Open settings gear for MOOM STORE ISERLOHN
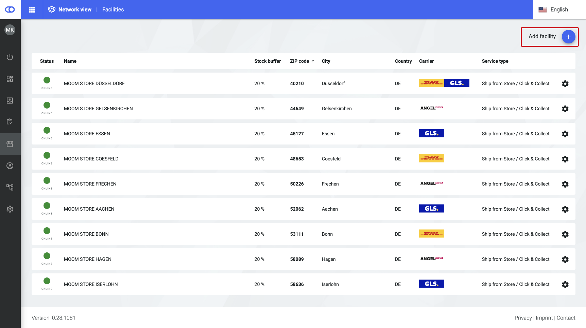This screenshot has width=586, height=328. 565,285
